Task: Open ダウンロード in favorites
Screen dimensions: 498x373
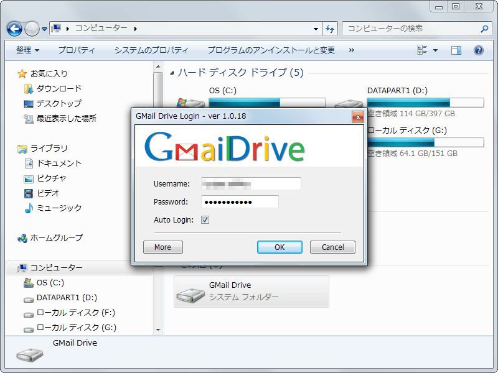Action: [59, 88]
